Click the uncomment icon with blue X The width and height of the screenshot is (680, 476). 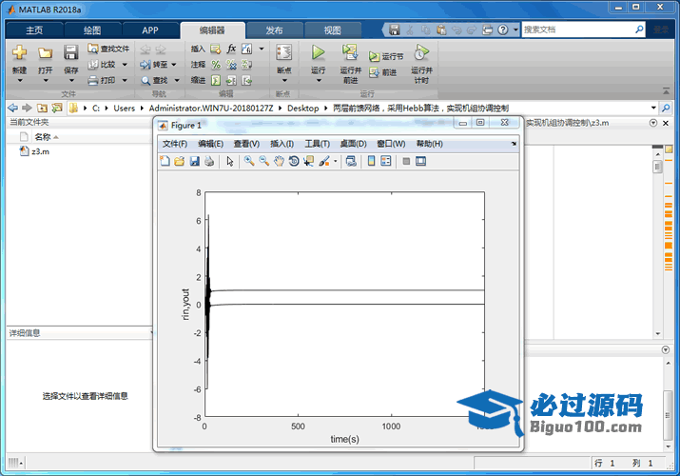pyautogui.click(x=231, y=65)
